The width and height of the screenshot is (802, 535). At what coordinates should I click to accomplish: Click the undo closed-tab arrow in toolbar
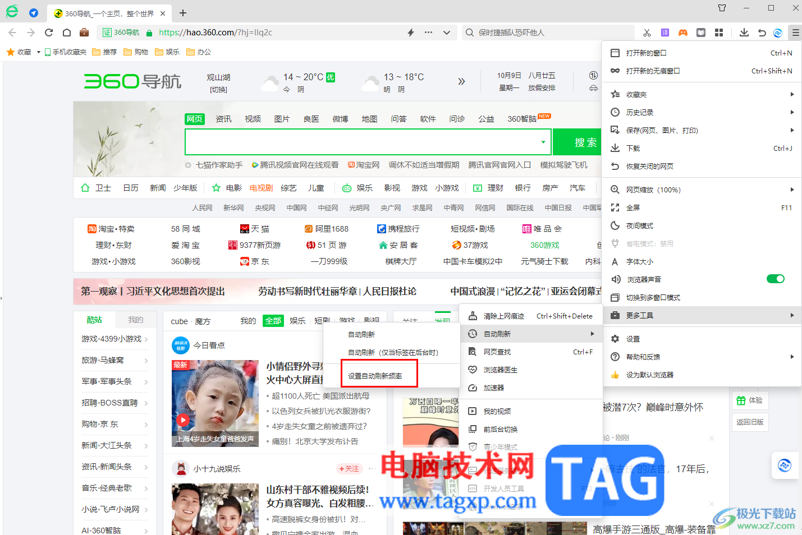pyautogui.click(x=762, y=33)
